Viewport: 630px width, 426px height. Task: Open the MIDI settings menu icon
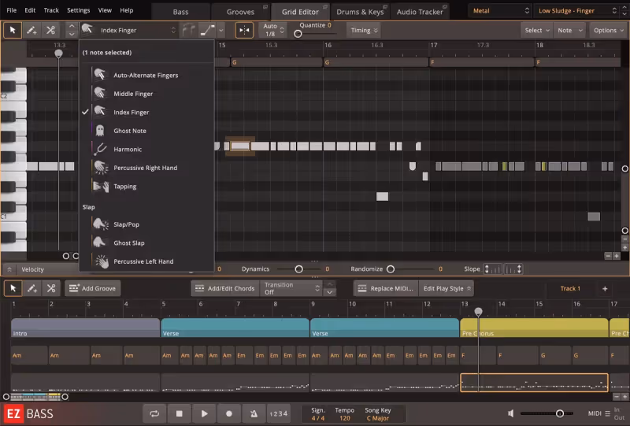coord(607,413)
